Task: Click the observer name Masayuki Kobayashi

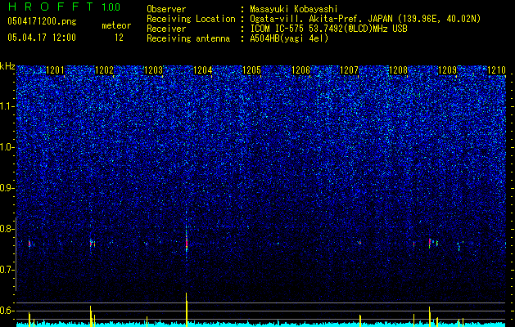Action: (x=294, y=9)
